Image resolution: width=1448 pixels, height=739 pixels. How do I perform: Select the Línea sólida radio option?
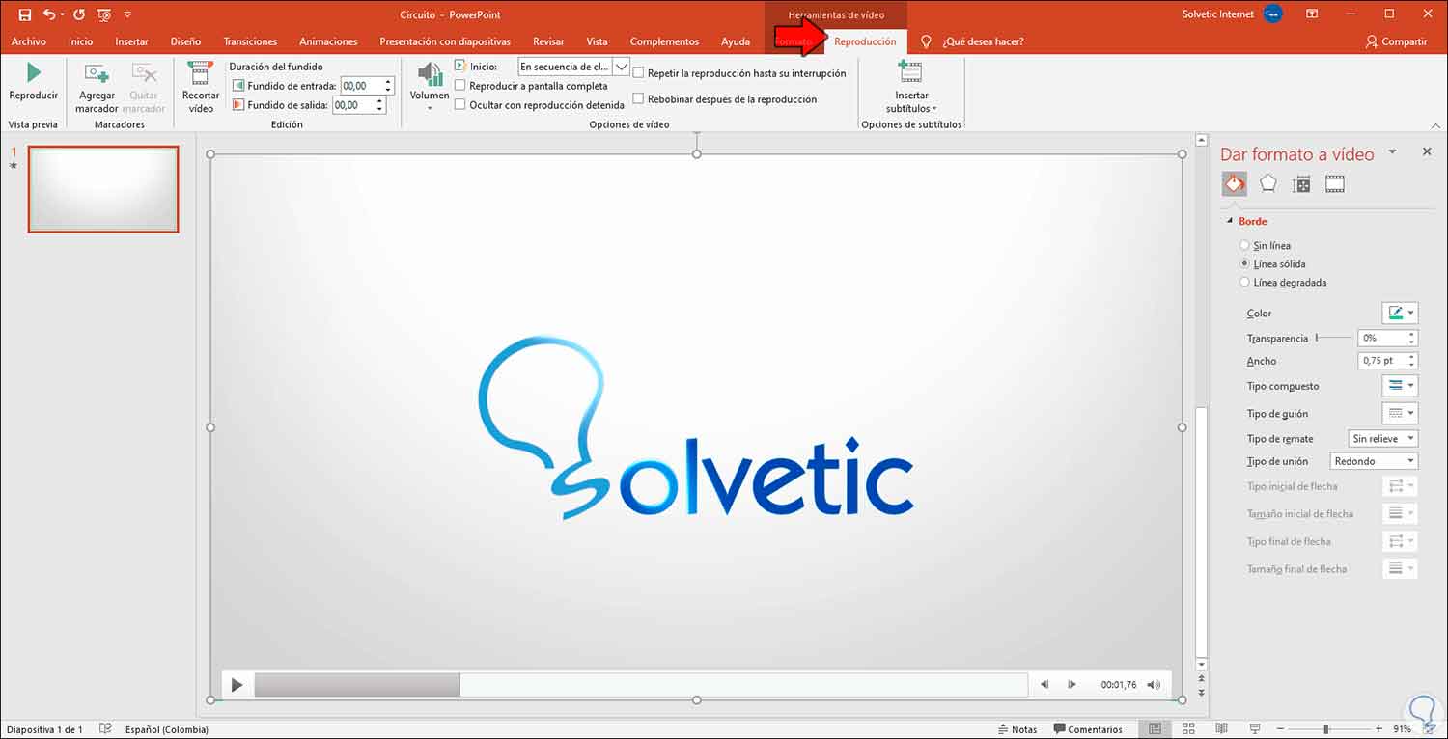(1244, 264)
